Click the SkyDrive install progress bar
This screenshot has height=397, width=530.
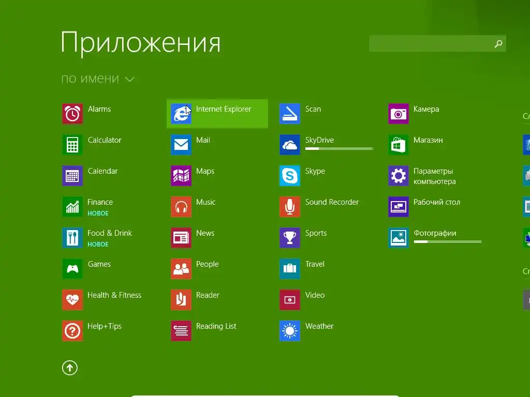pyautogui.click(x=340, y=148)
